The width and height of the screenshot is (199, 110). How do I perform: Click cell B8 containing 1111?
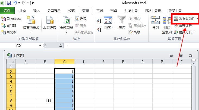(x=45, y=101)
